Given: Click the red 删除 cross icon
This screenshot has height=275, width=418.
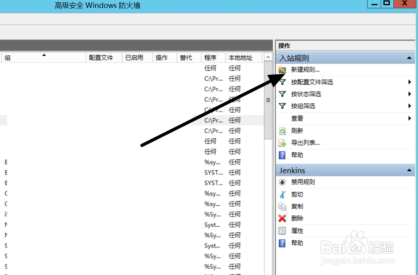Looking at the screenshot, I should [282, 218].
